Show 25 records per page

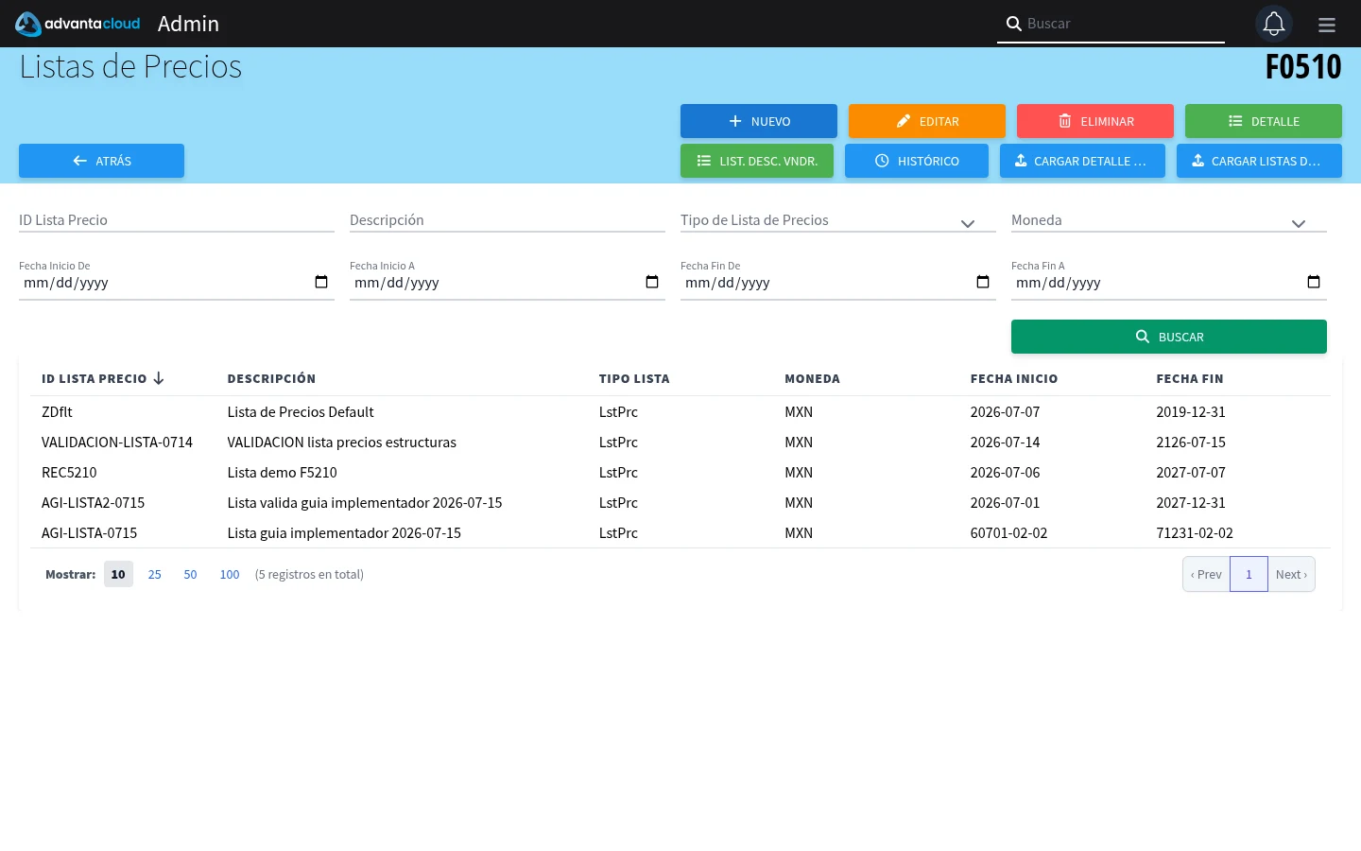coord(155,574)
